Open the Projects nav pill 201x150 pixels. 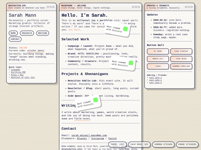point(27,33)
